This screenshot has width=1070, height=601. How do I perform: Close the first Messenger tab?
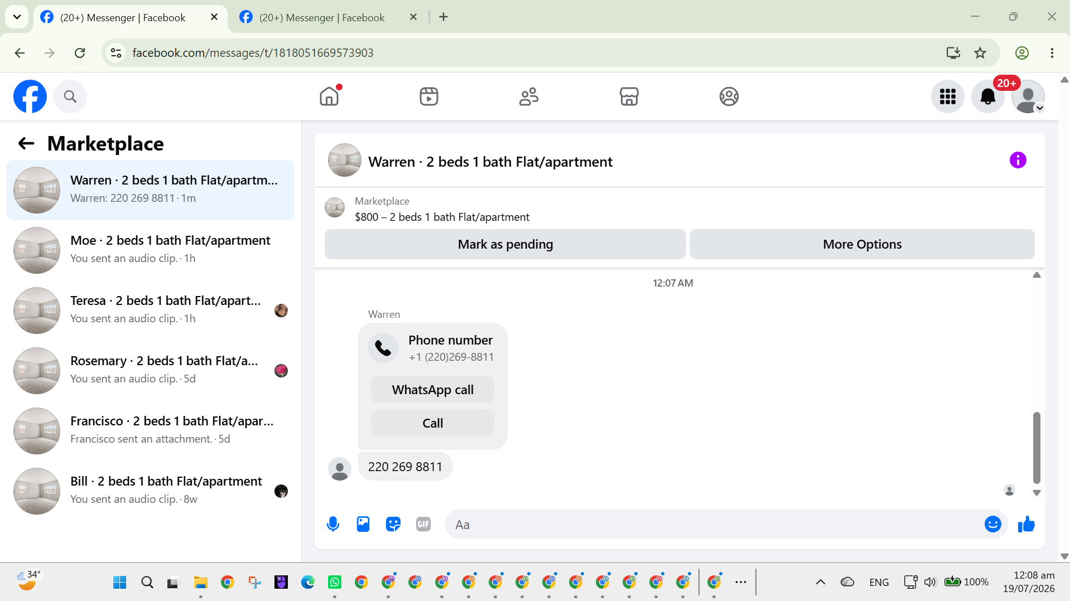point(214,17)
